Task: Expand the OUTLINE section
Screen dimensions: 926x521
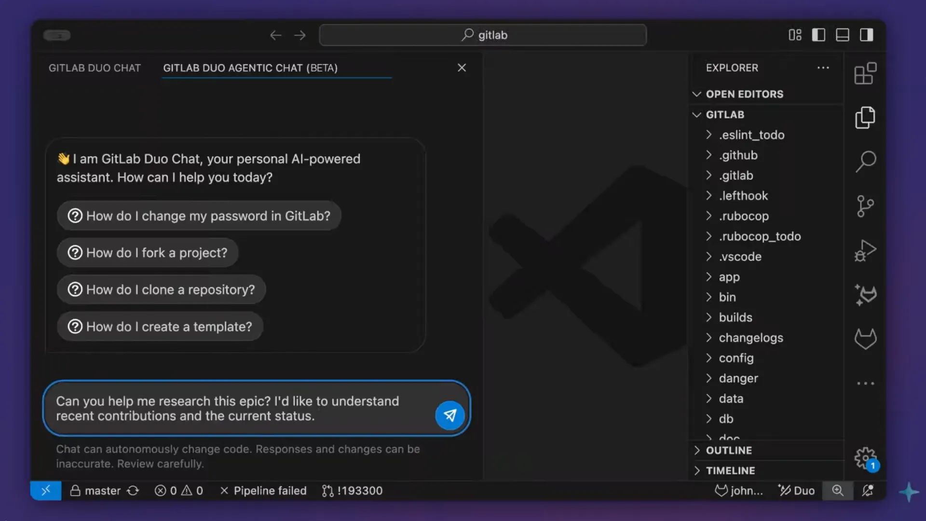Action: (728, 450)
